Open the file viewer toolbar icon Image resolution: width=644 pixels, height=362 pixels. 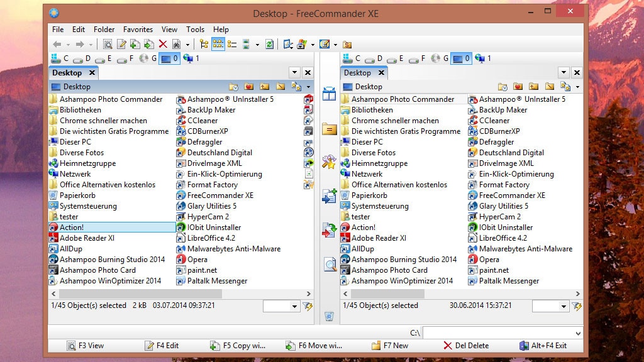coord(108,45)
